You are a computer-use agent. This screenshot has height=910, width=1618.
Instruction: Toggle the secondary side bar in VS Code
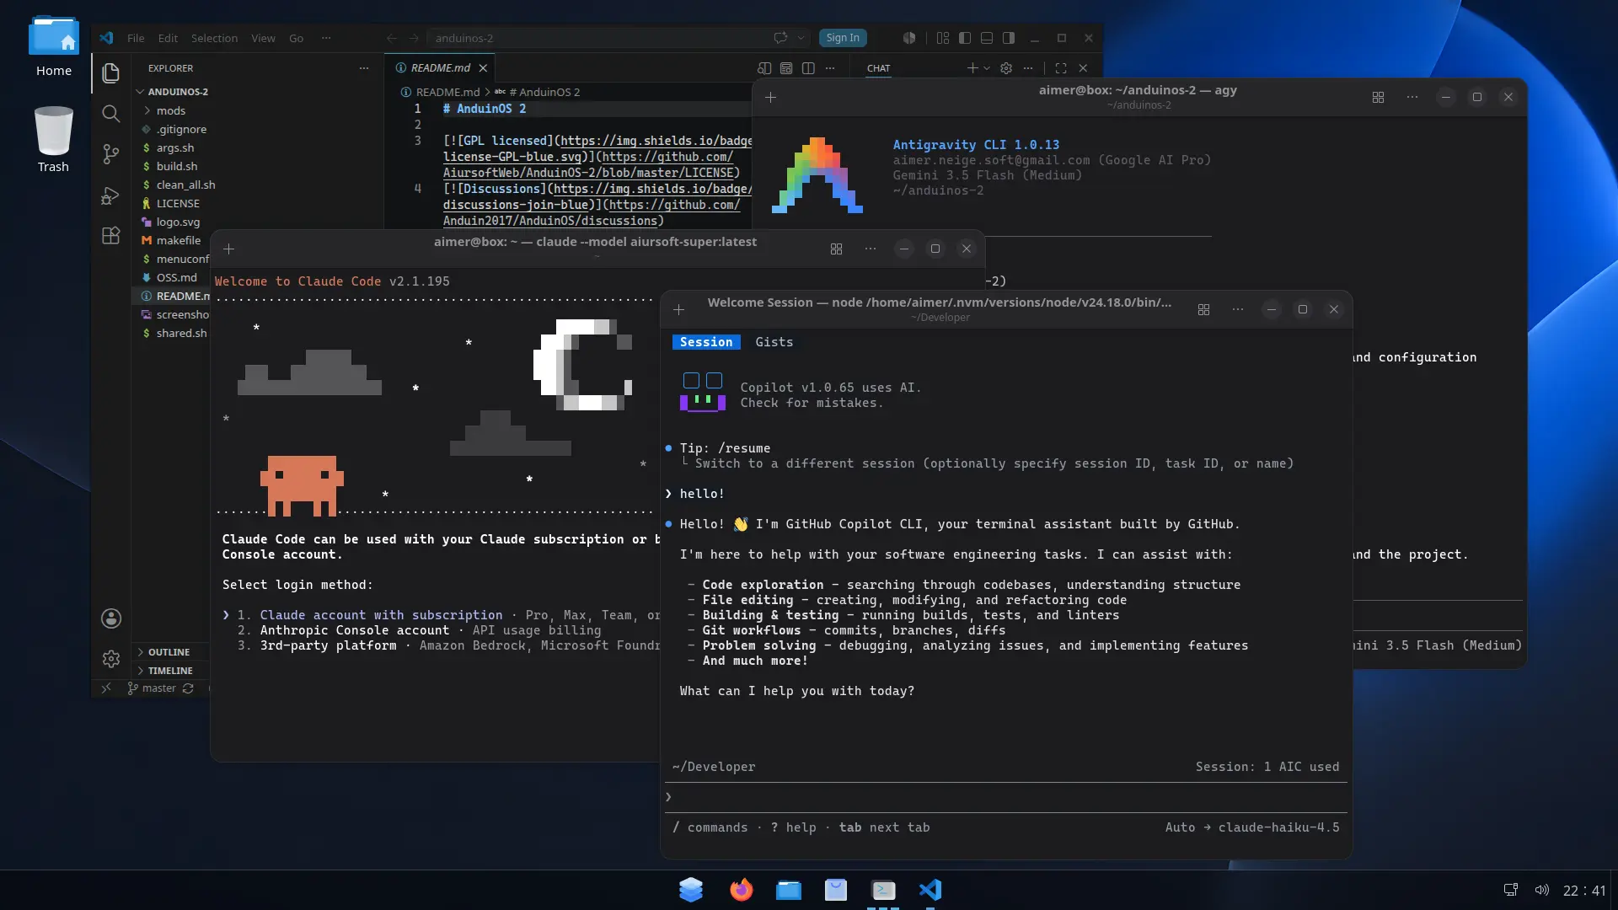tap(1009, 38)
